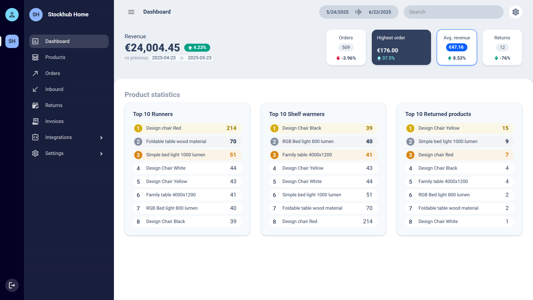Click the Integrations icon in the sidebar

35,137
